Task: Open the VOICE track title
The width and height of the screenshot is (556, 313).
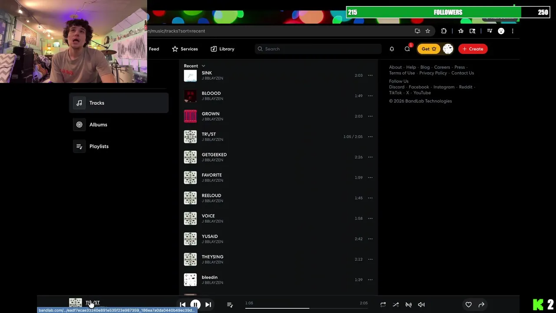Action: 208,216
